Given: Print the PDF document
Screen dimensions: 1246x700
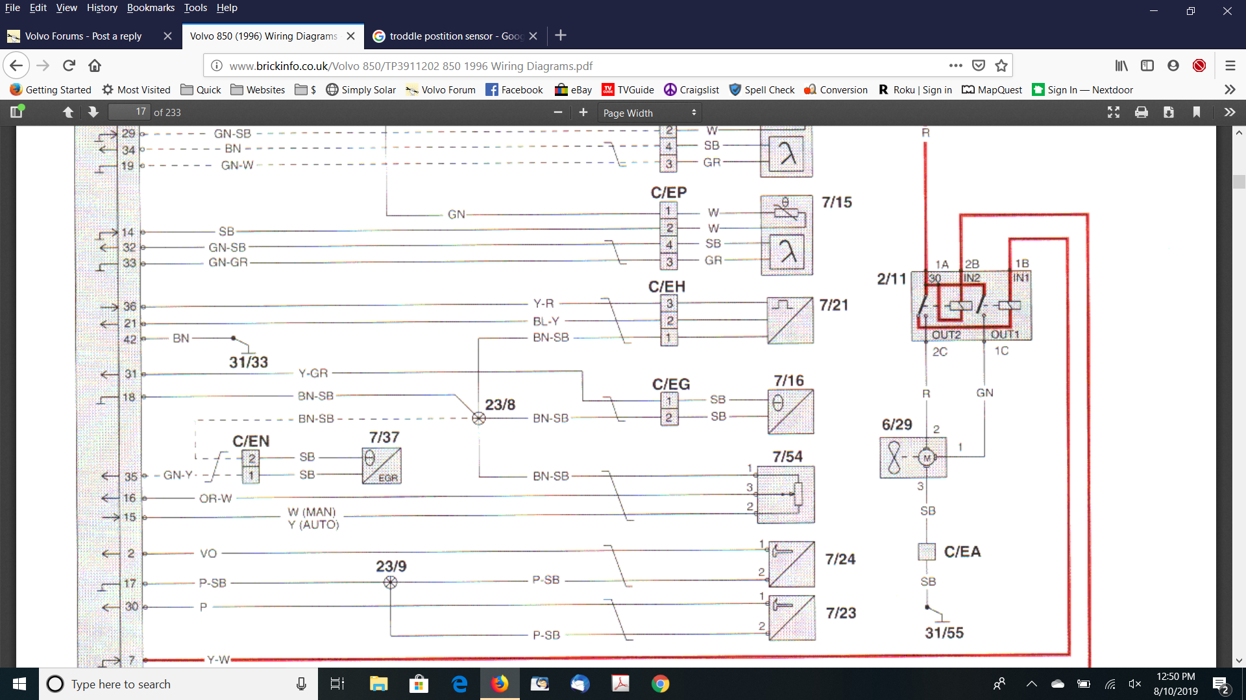Looking at the screenshot, I should 1141,112.
